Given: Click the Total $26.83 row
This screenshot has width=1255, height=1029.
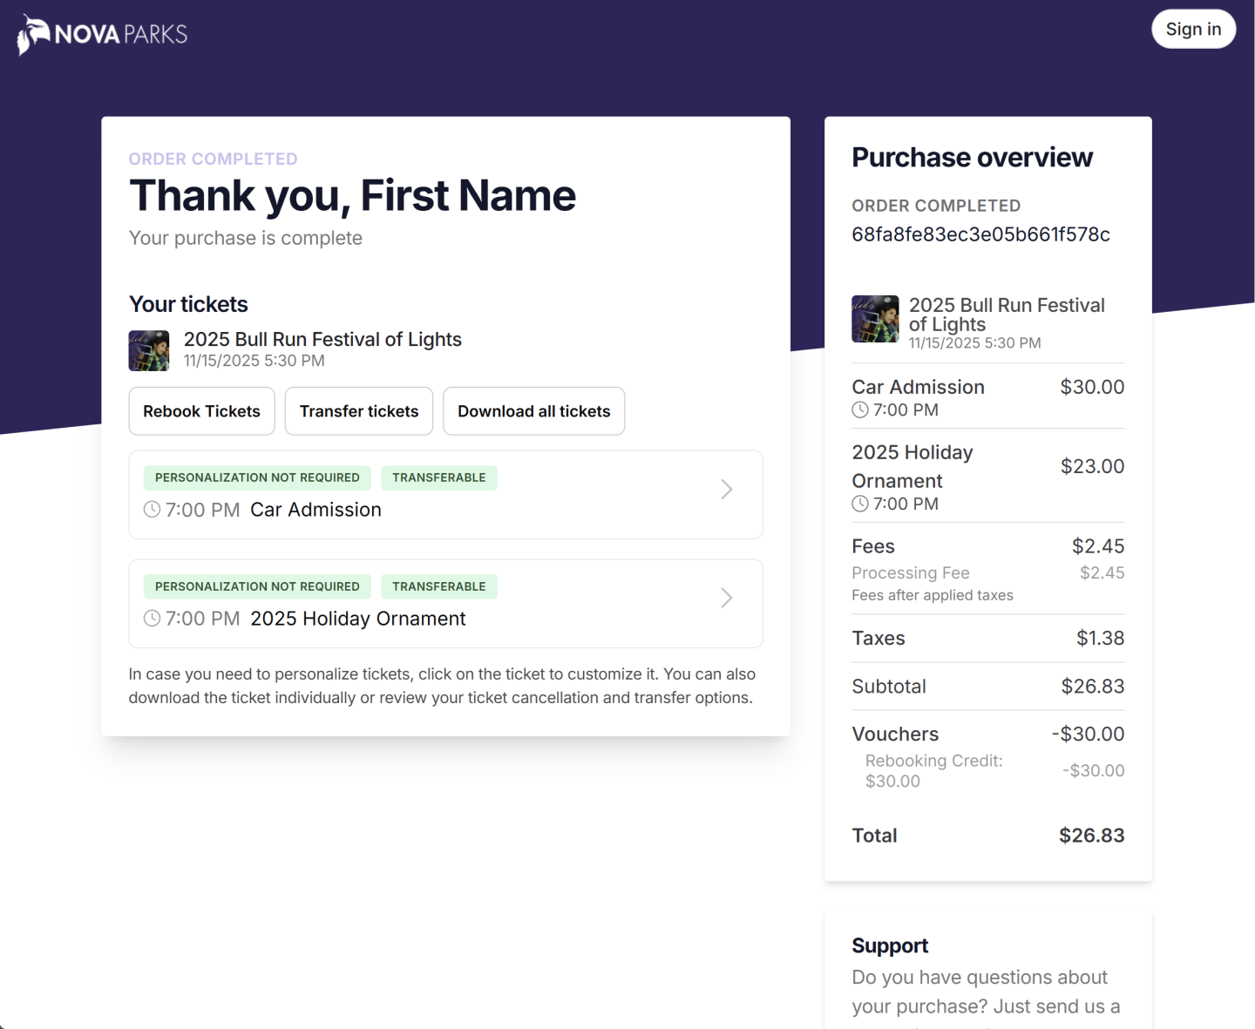Looking at the screenshot, I should point(987,835).
